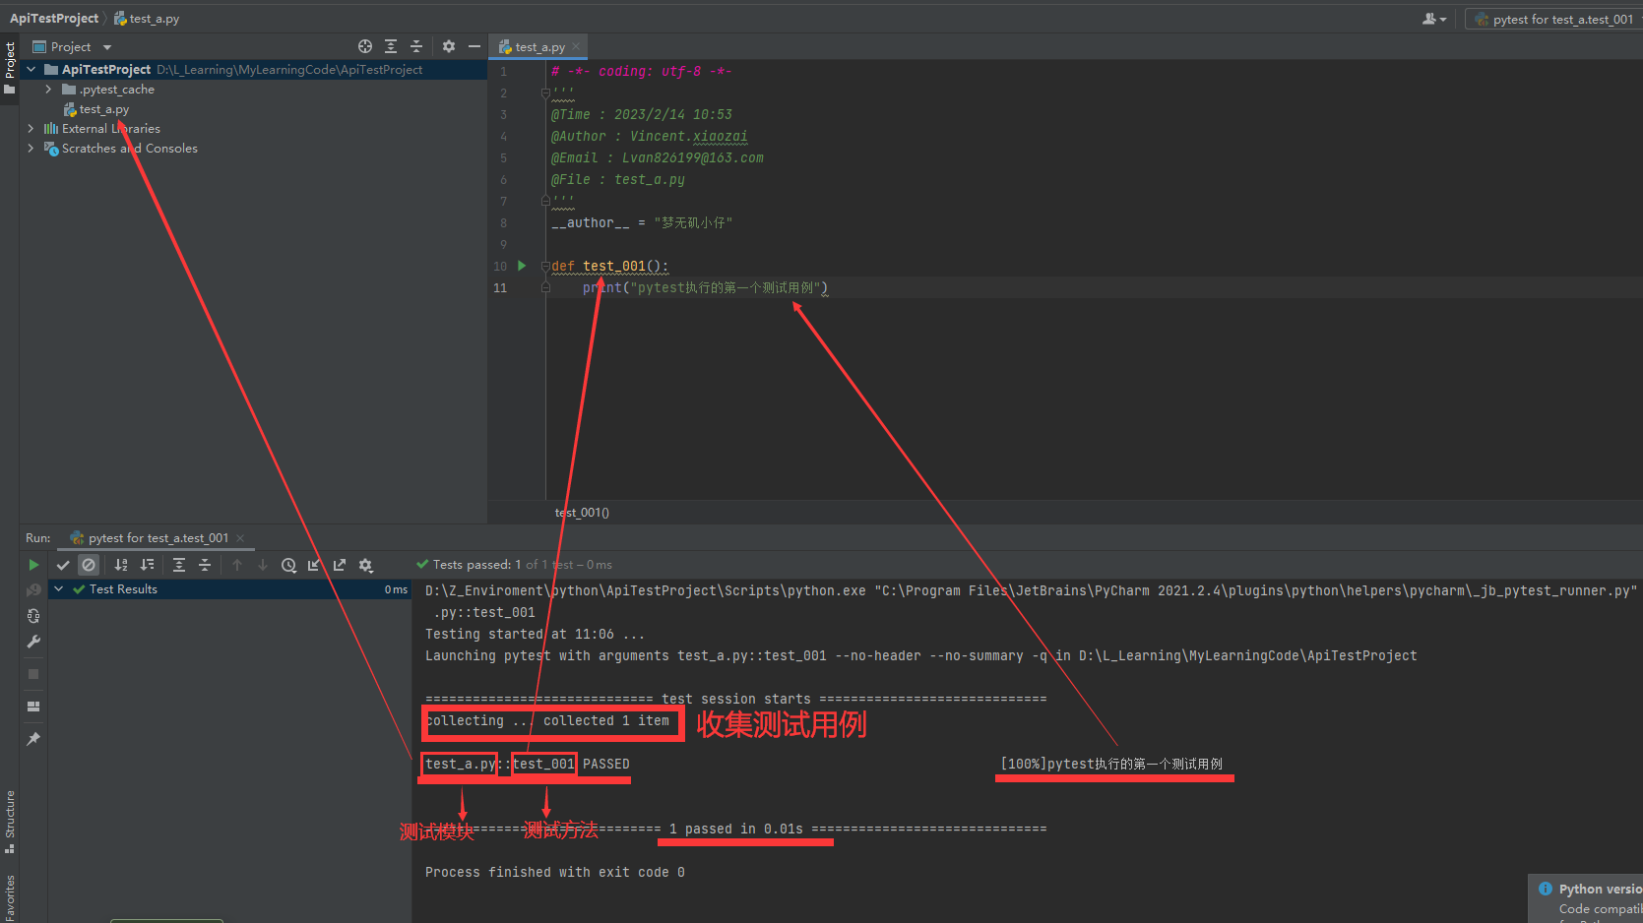
Task: Click Previous Failed Test up arrow
Action: tap(237, 565)
